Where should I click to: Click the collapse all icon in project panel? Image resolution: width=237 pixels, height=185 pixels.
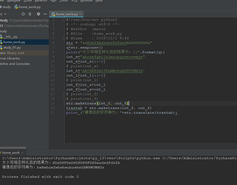pos(30,14)
